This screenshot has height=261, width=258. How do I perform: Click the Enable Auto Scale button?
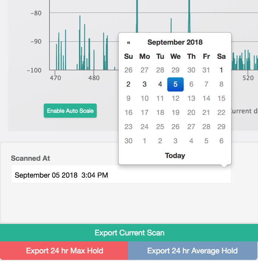click(70, 111)
